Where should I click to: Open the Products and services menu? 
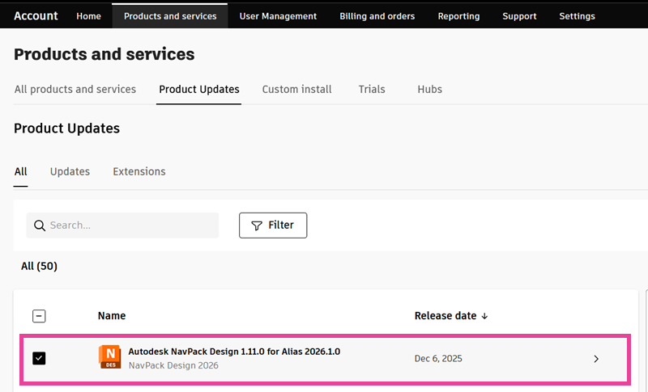tap(170, 16)
